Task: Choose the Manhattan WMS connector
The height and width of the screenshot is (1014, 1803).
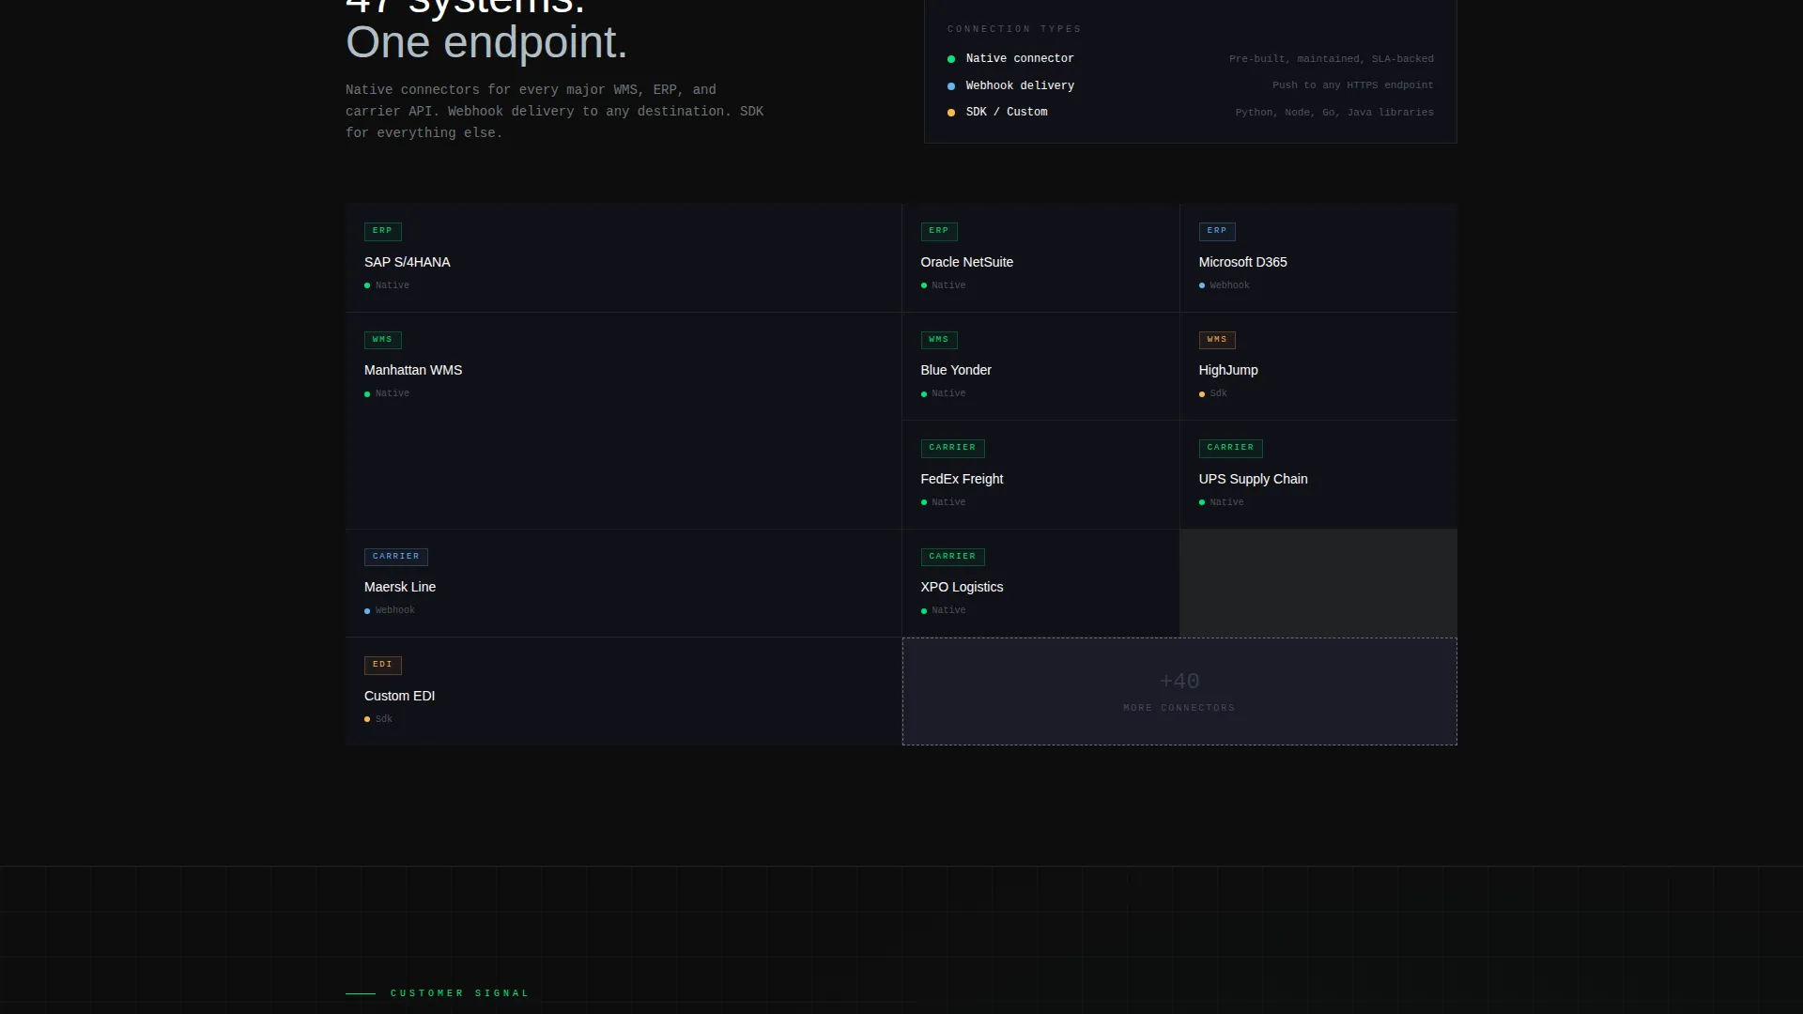Action: pos(624,421)
